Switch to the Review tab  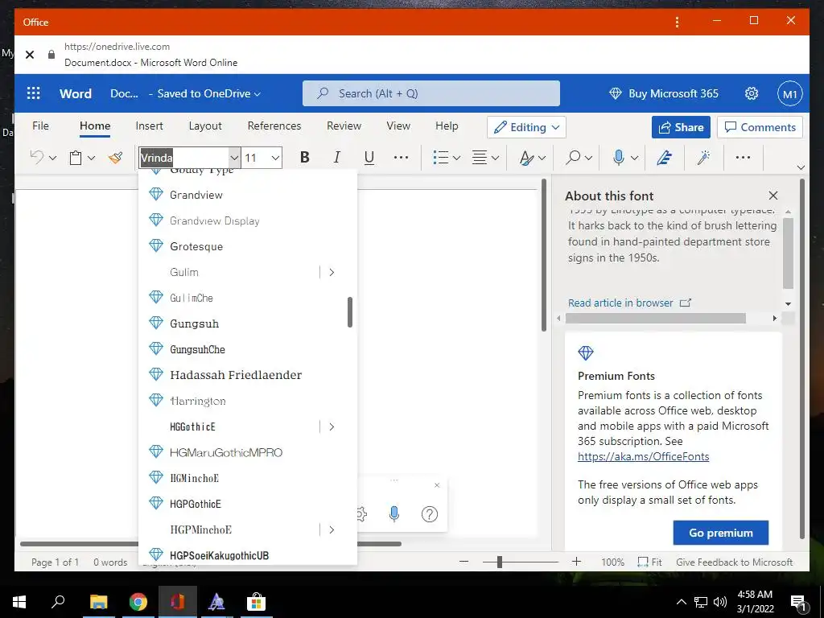tap(344, 126)
